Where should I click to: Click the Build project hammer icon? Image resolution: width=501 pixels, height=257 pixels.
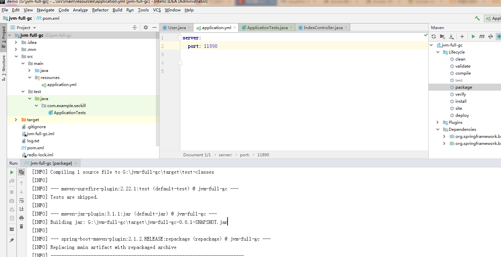tap(477, 18)
